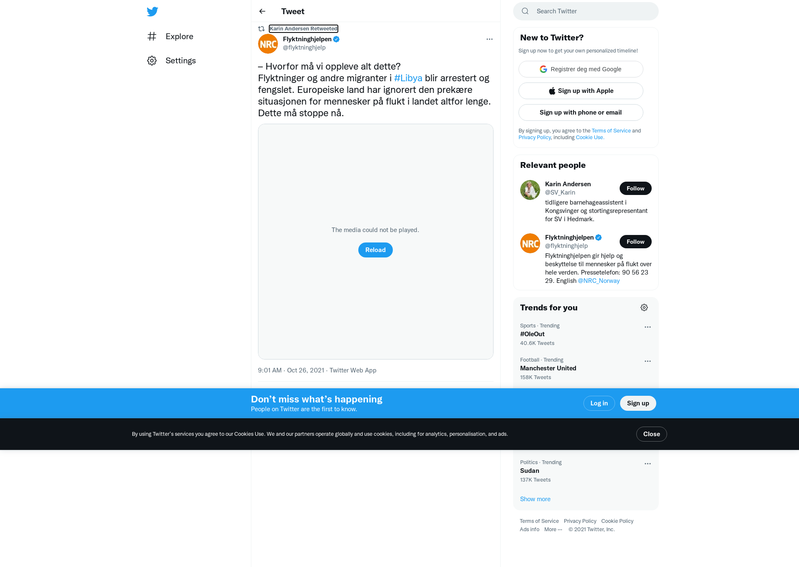799x567 pixels.
Task: Go back using the left arrow
Action: click(x=262, y=11)
